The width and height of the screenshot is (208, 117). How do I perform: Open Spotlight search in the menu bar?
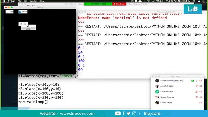click(x=194, y=1)
